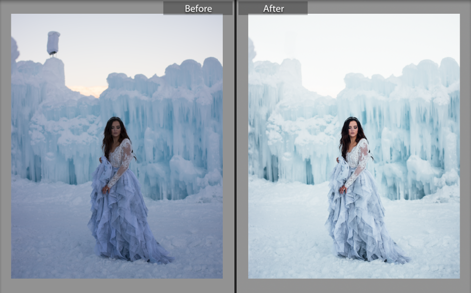This screenshot has width=471, height=293.
Task: Click the orange sunset glow in Before photo
Action: pyautogui.click(x=88, y=90)
